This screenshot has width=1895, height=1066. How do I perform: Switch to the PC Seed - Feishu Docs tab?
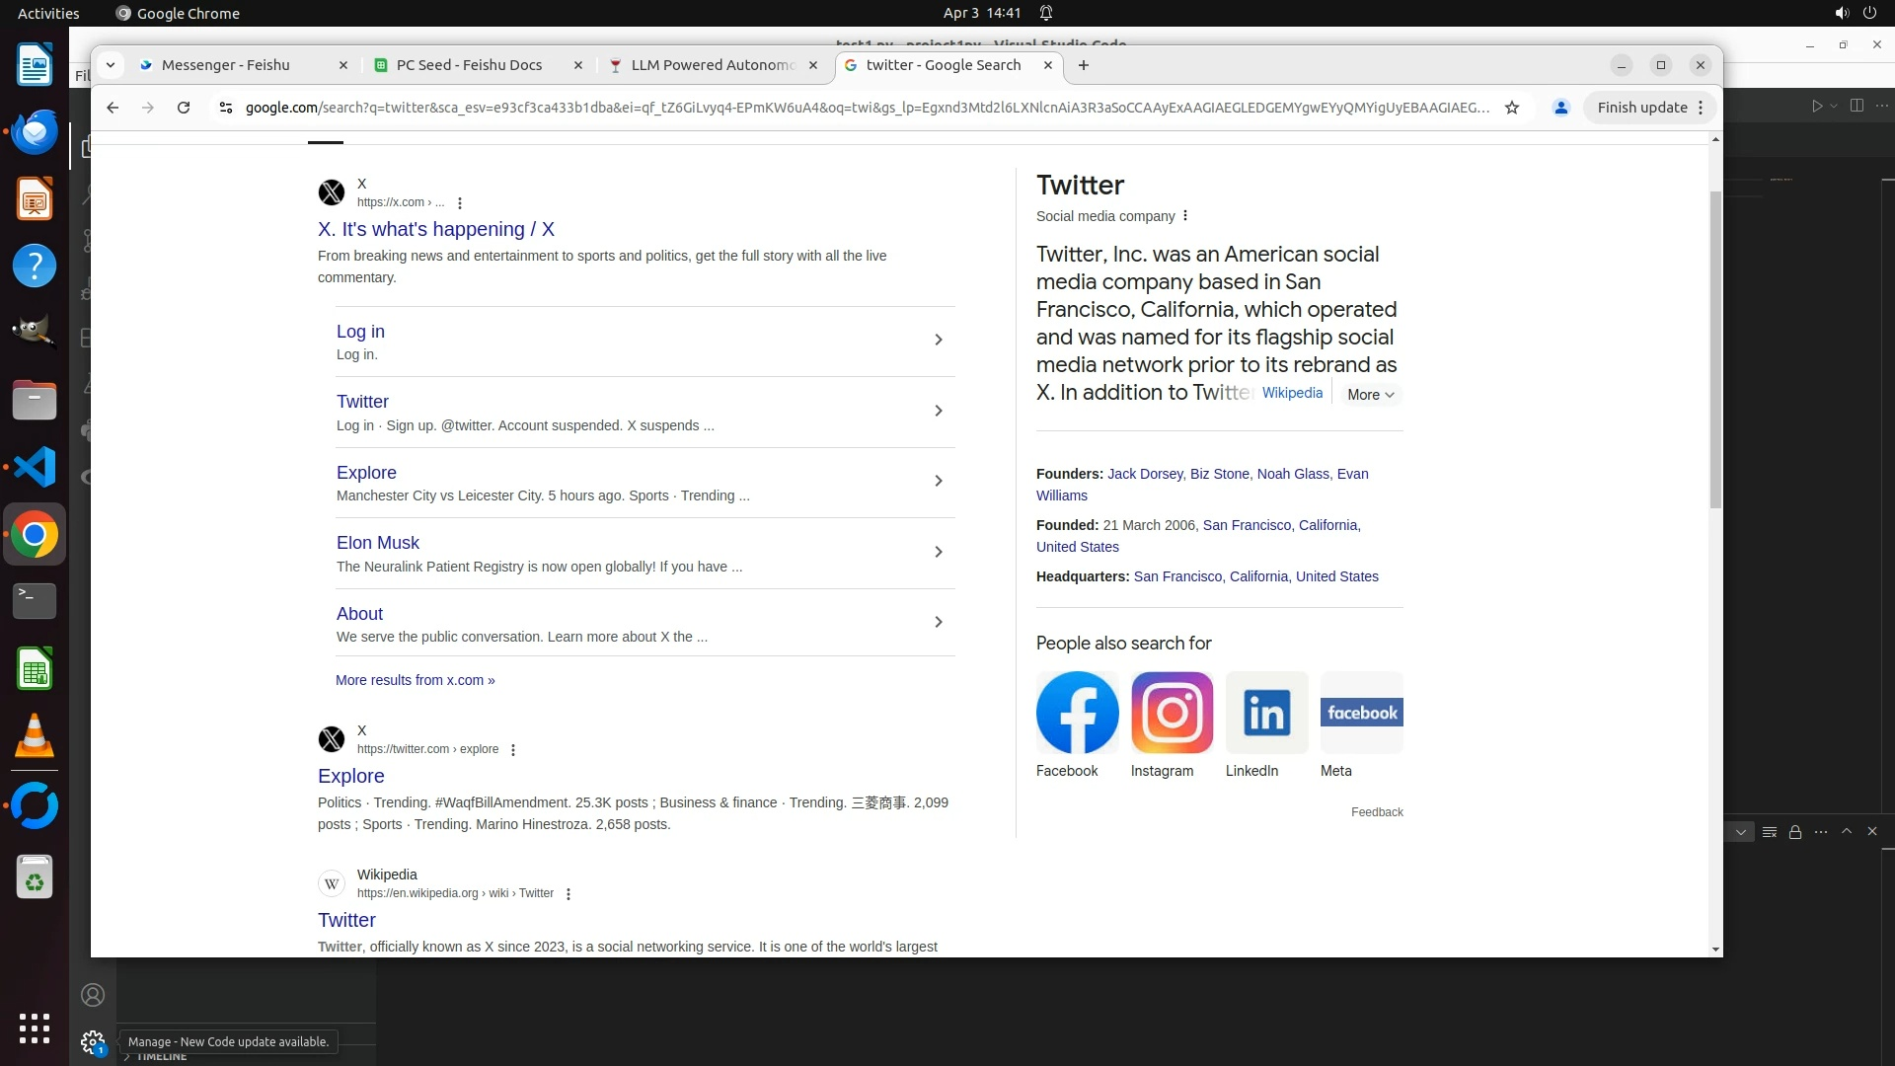(469, 65)
